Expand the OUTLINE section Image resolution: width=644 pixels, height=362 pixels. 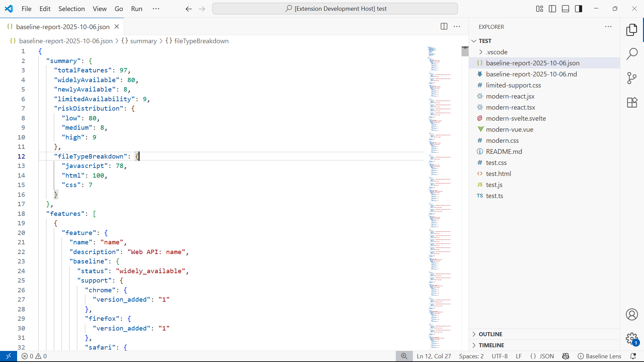(490, 334)
